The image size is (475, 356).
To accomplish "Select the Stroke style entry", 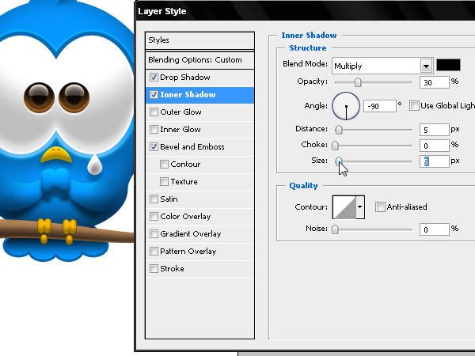I will 172,268.
